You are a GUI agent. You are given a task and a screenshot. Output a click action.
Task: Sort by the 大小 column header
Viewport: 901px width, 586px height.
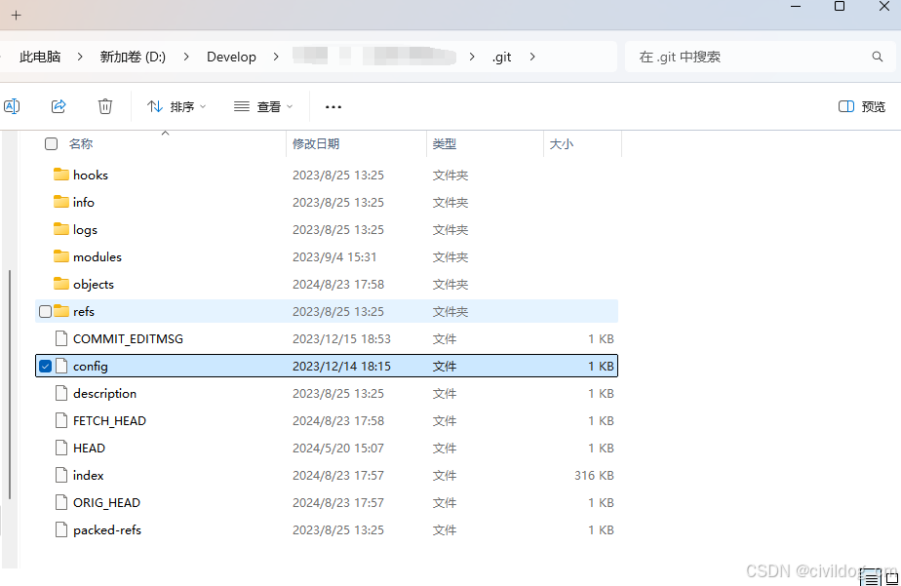tap(562, 144)
